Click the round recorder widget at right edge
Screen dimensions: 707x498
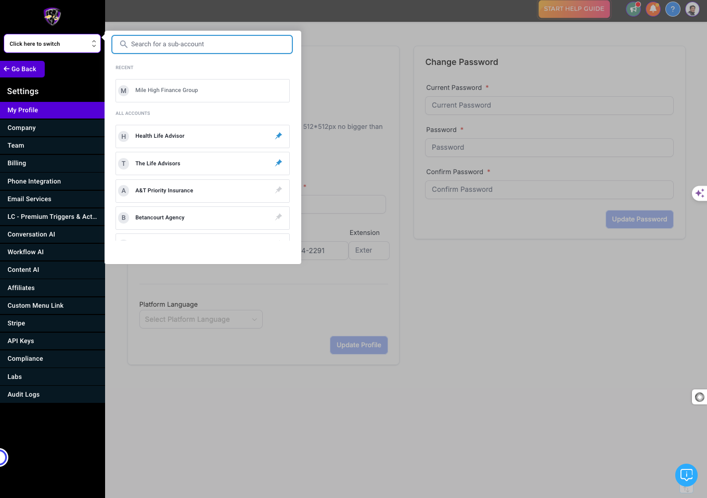700,397
